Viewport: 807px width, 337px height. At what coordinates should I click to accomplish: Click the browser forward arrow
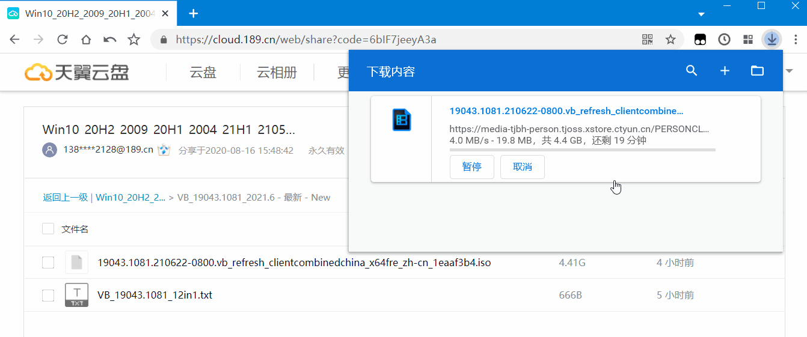tap(38, 40)
